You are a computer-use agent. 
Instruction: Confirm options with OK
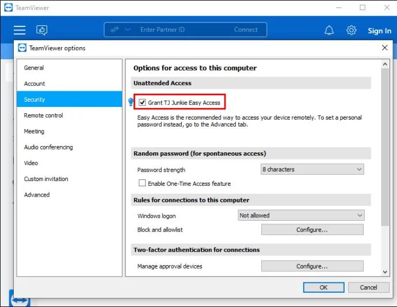(323, 287)
